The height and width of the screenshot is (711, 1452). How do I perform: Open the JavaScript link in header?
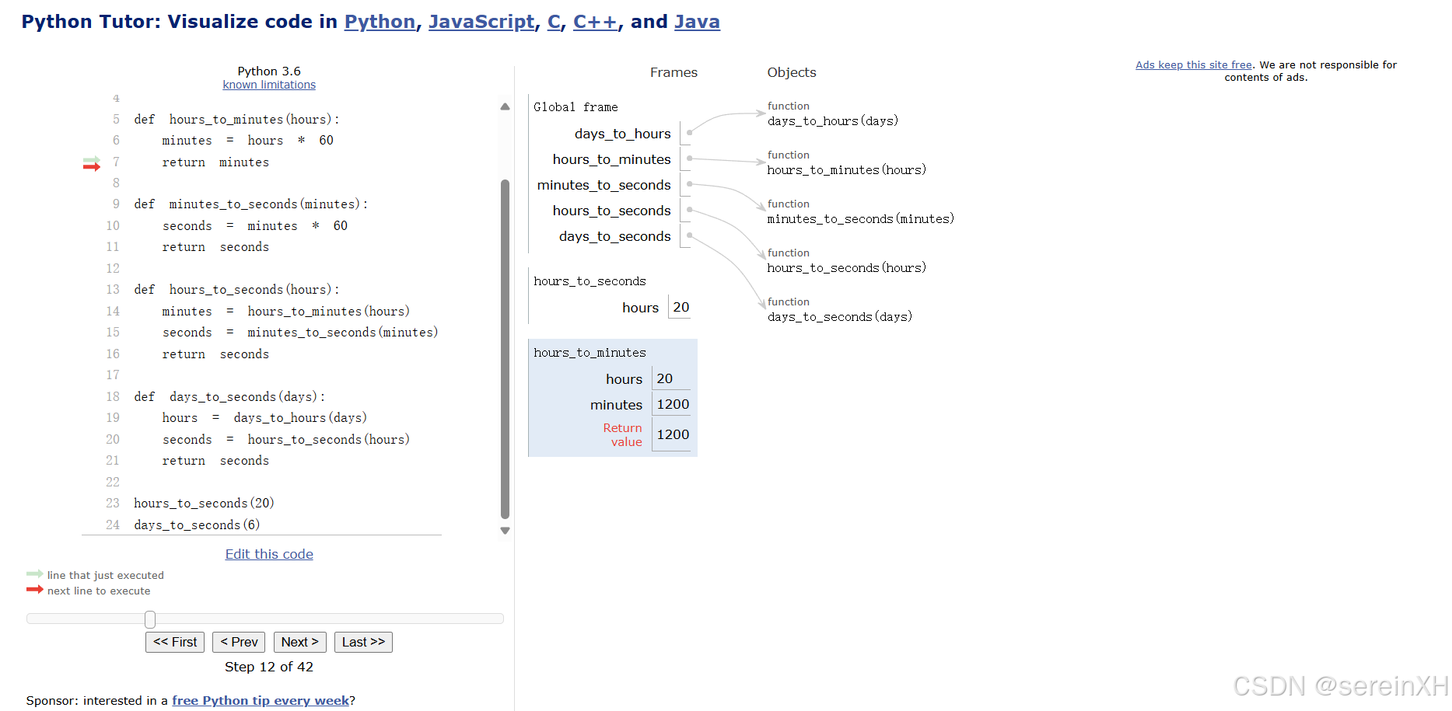pos(481,22)
